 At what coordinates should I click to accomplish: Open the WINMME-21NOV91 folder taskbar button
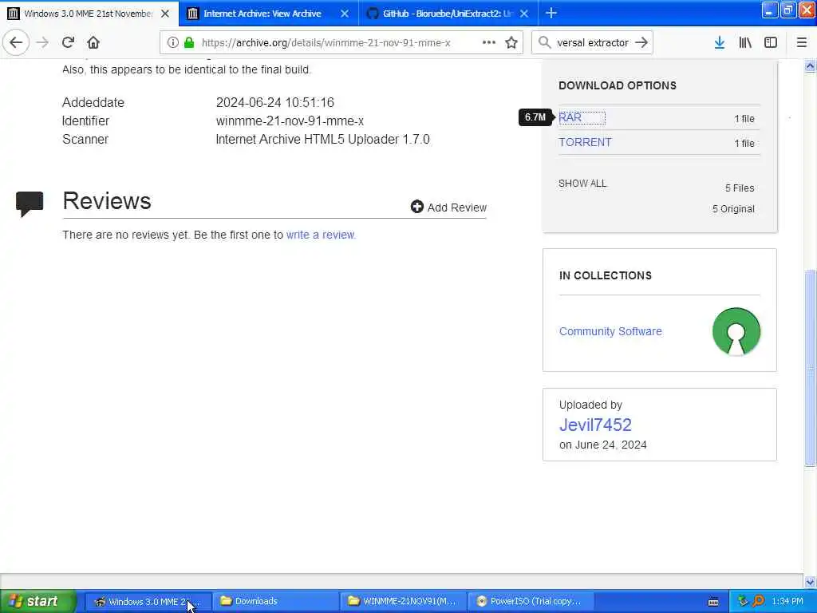point(403,601)
